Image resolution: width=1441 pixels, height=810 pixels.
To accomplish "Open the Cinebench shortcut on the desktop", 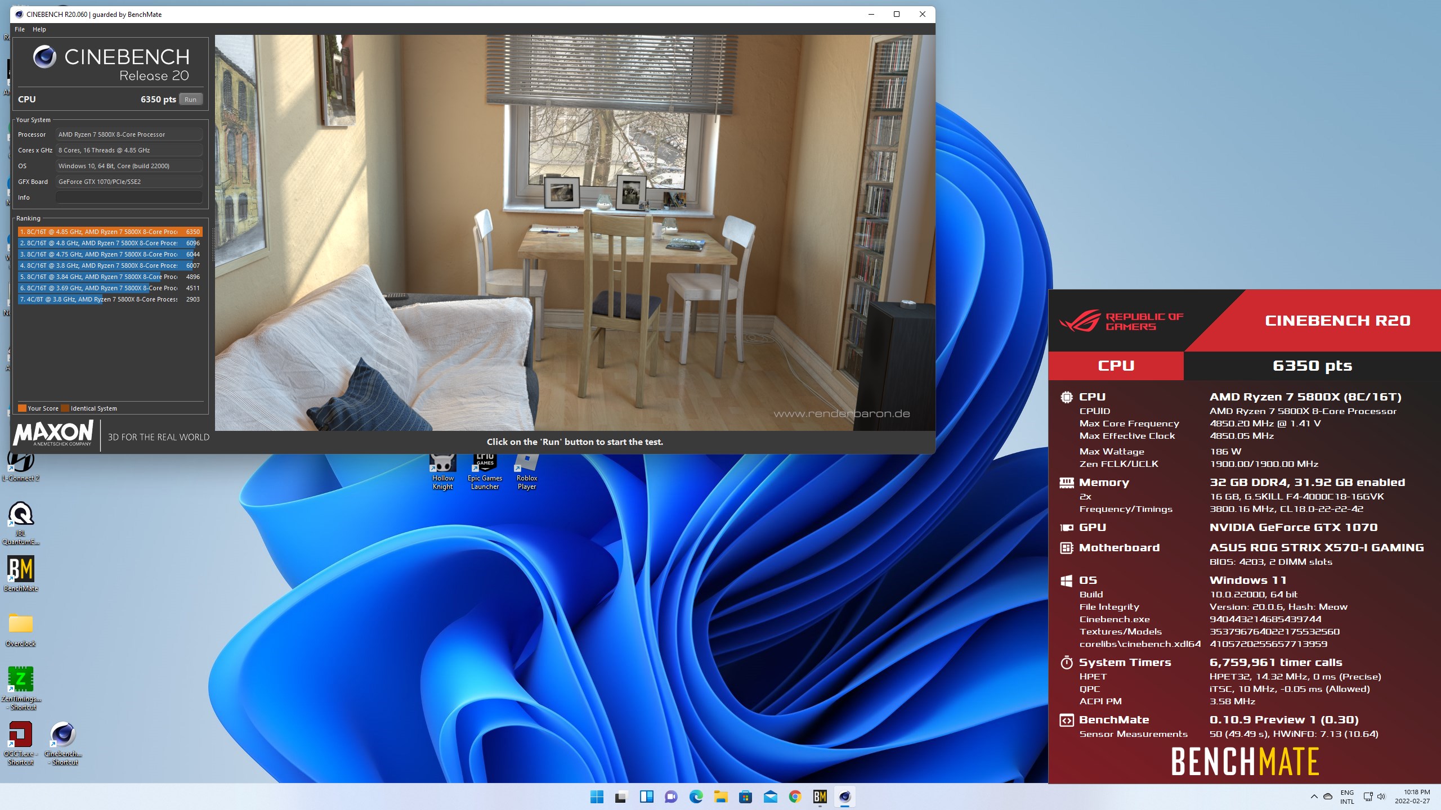I will (x=64, y=742).
